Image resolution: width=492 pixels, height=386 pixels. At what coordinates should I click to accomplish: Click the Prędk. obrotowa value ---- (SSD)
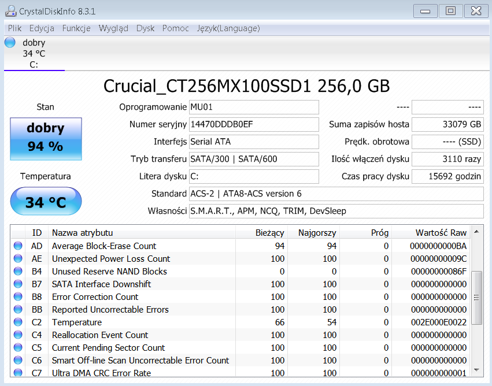pyautogui.click(x=447, y=142)
